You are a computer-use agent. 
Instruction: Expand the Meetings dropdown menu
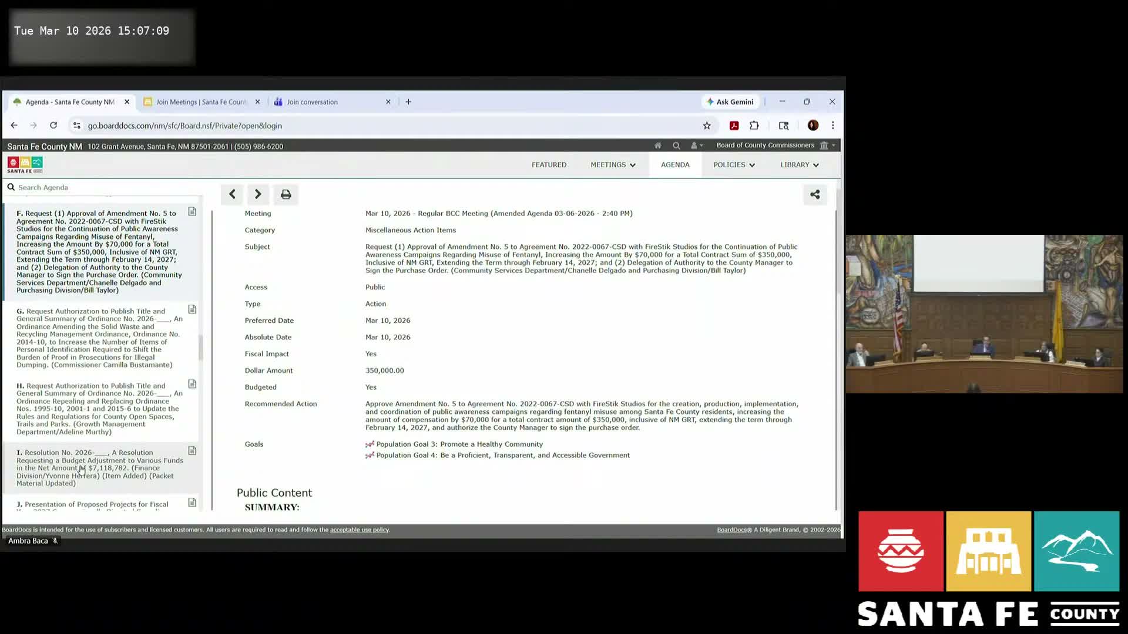pos(613,165)
